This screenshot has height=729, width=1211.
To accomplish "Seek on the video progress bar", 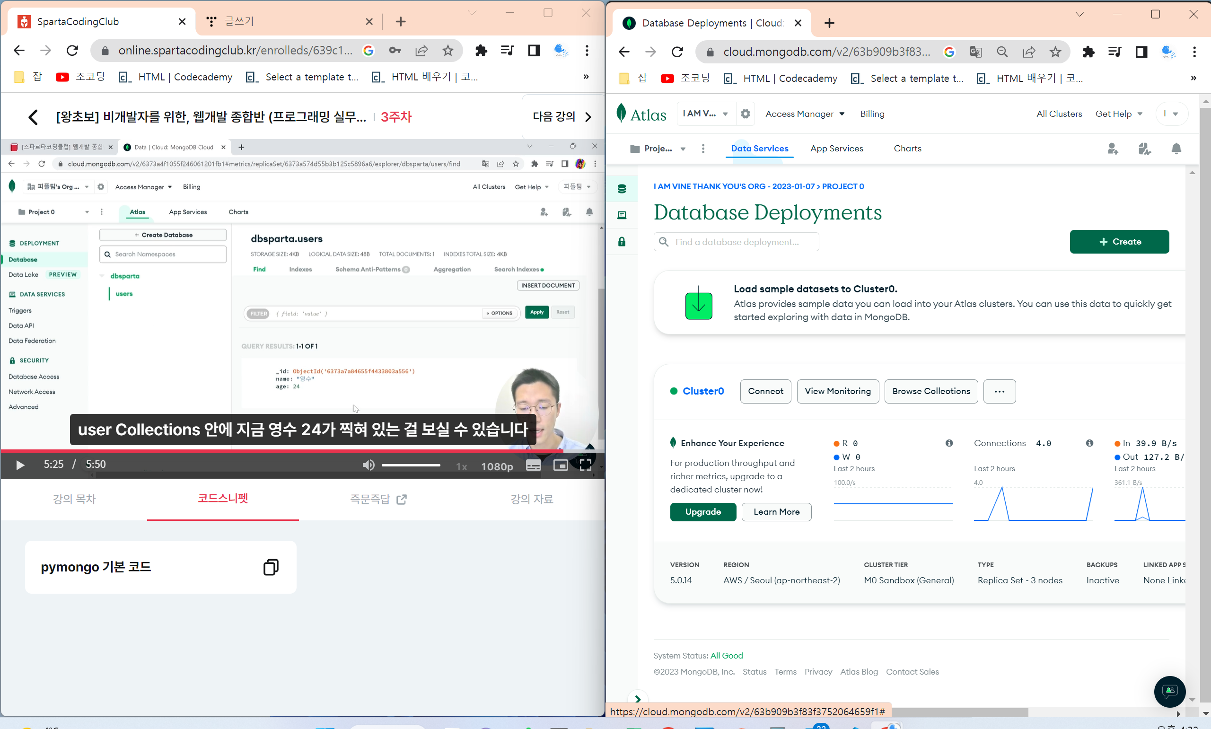I will pos(302,450).
